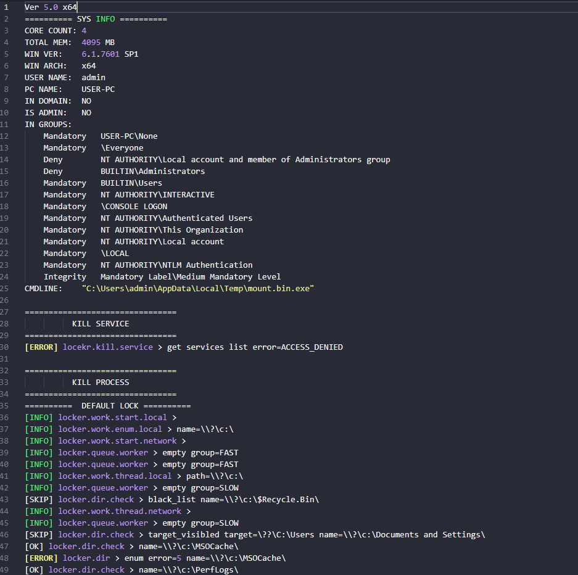Click the "Ver 5.0 x64" line
578x575 pixels.
tap(51, 7)
